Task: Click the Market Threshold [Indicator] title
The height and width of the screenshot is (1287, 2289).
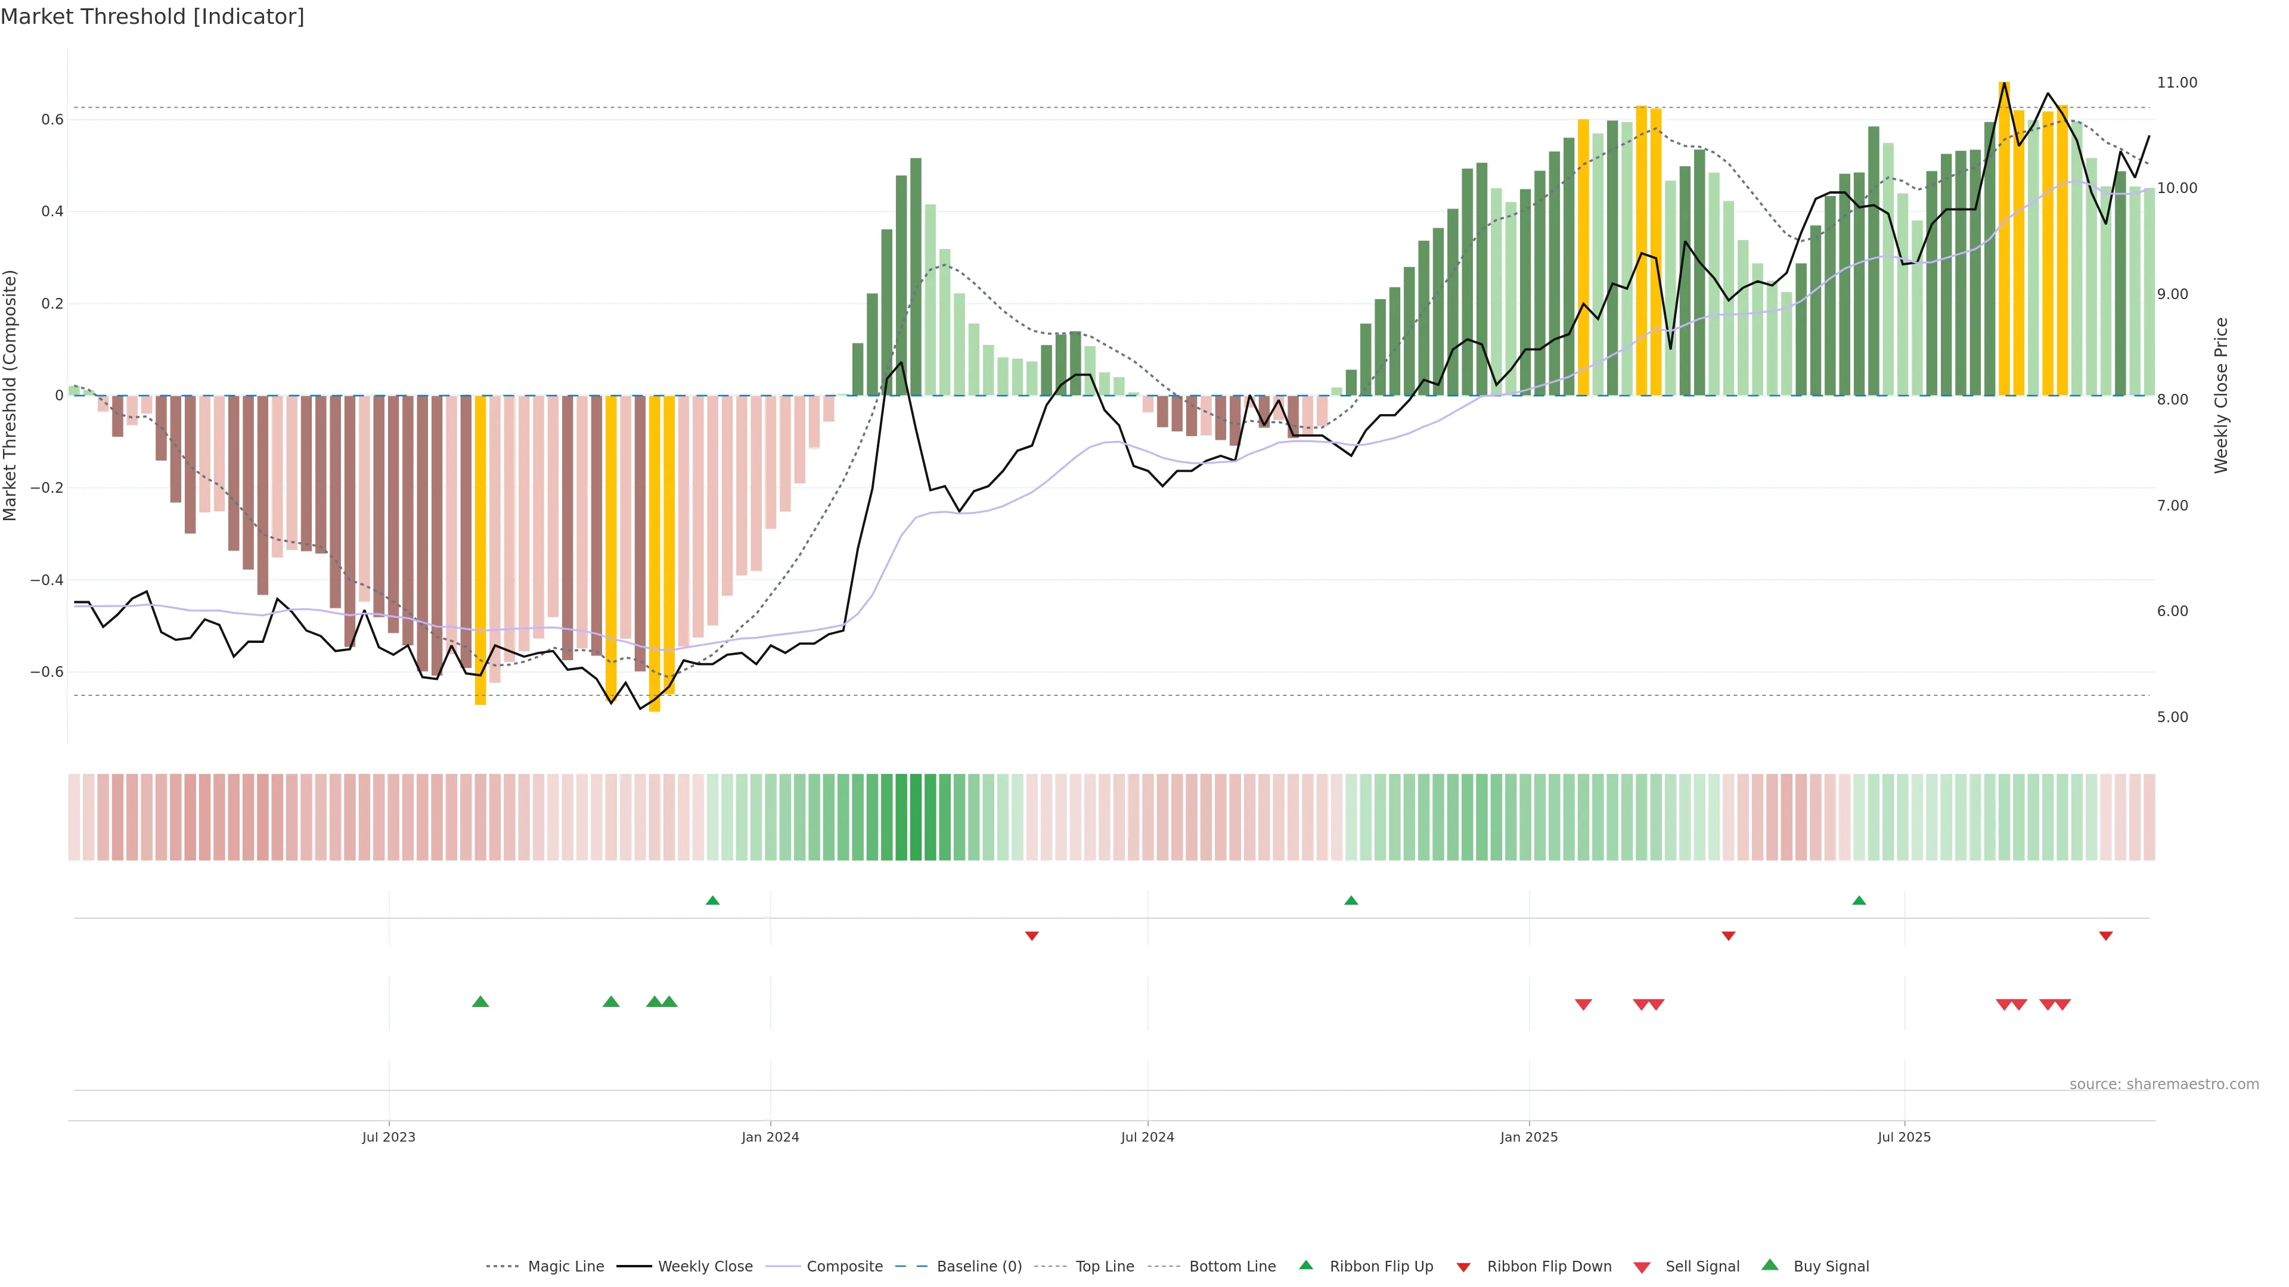Action: [152, 17]
